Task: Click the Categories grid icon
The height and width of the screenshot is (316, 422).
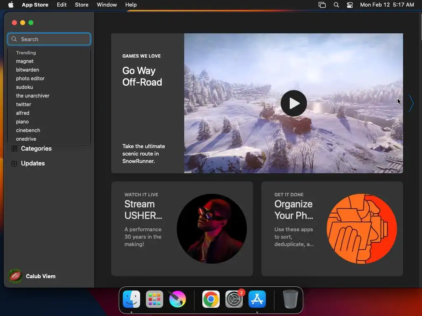Action: tap(14, 149)
